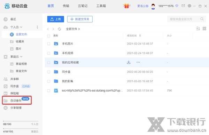
Task: Sort by the 名称 column header
Action: point(56,36)
